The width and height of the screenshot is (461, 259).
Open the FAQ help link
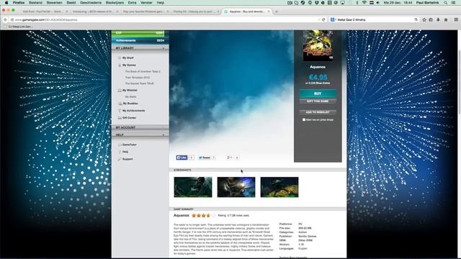(x=125, y=152)
